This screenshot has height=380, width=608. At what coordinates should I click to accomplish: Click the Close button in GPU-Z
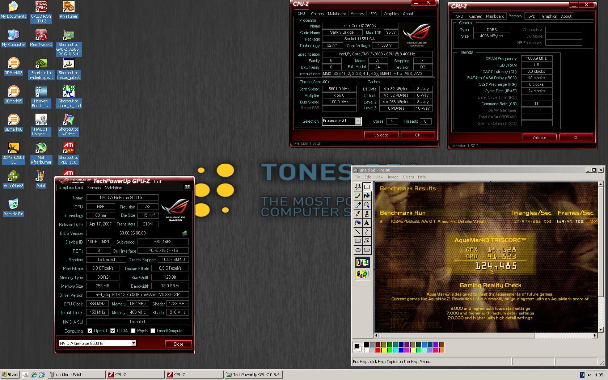(x=178, y=344)
